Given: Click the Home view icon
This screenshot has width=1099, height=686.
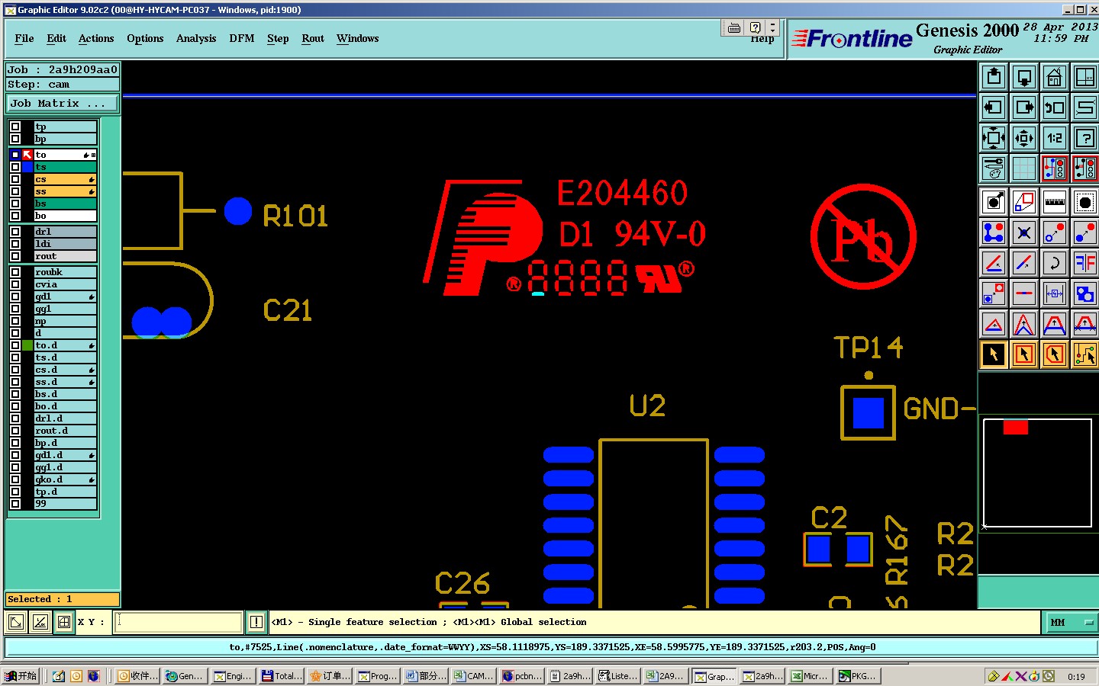Looking at the screenshot, I should point(1055,77).
